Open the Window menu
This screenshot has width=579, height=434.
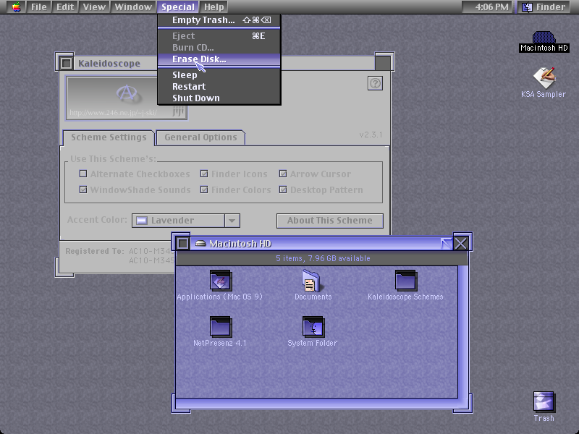(x=133, y=7)
